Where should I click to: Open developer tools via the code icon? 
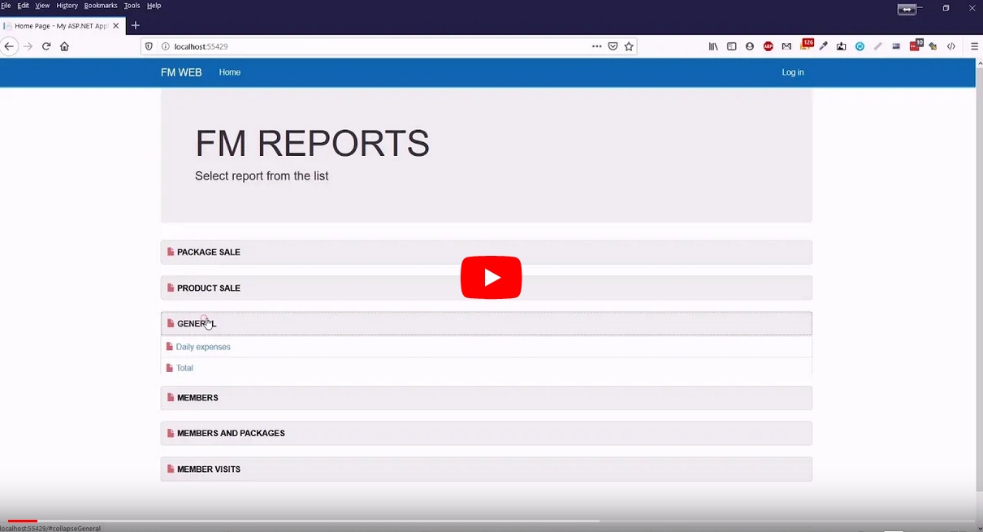point(951,46)
